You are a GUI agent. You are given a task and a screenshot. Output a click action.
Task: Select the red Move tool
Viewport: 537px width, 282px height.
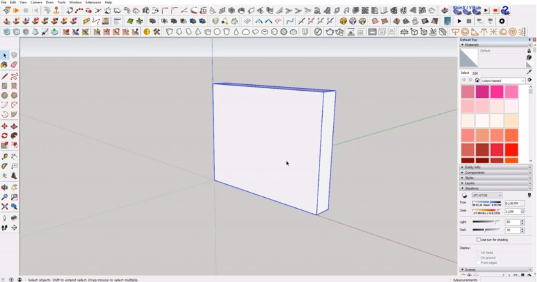[x=5, y=126]
